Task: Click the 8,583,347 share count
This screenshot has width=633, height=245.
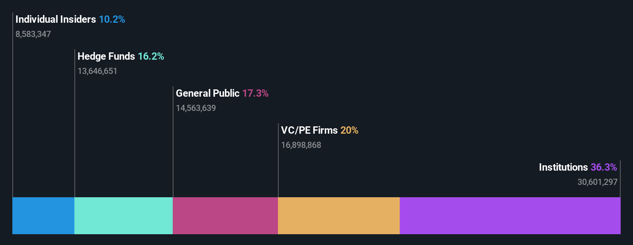Action: [x=33, y=34]
